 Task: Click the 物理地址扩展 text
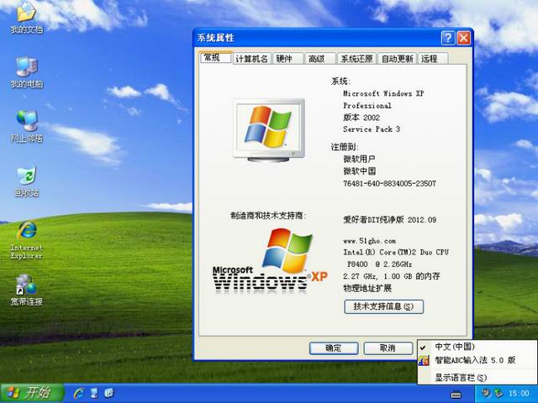(367, 288)
